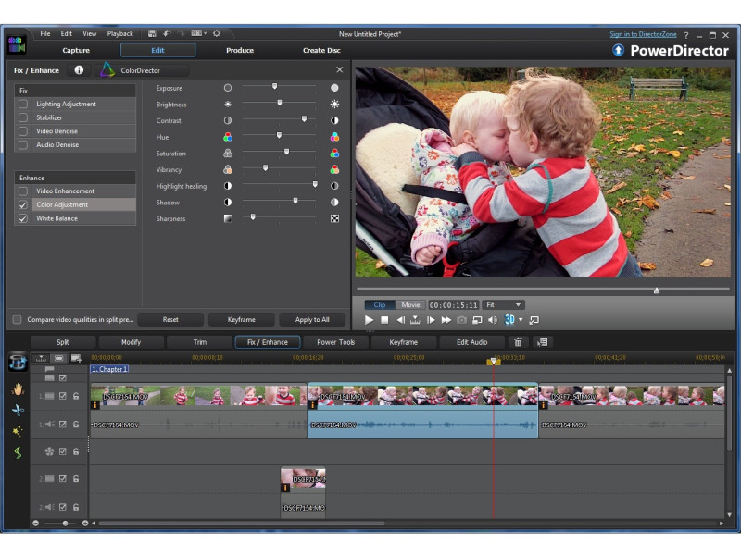
Task: Open the Edit menu in the menu bar
Action: (66, 33)
